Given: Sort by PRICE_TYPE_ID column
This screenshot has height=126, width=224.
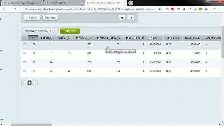Looking at the screenshot, I should (x=135, y=38).
